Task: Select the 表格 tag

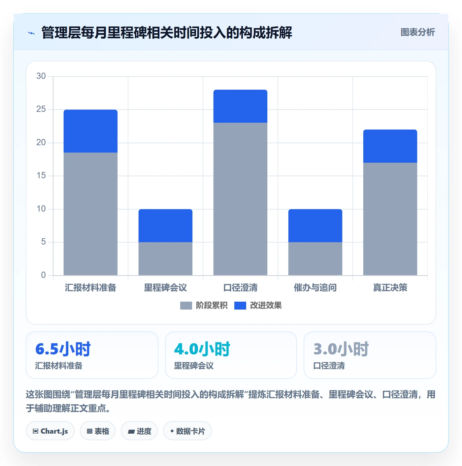Action: pyautogui.click(x=98, y=431)
